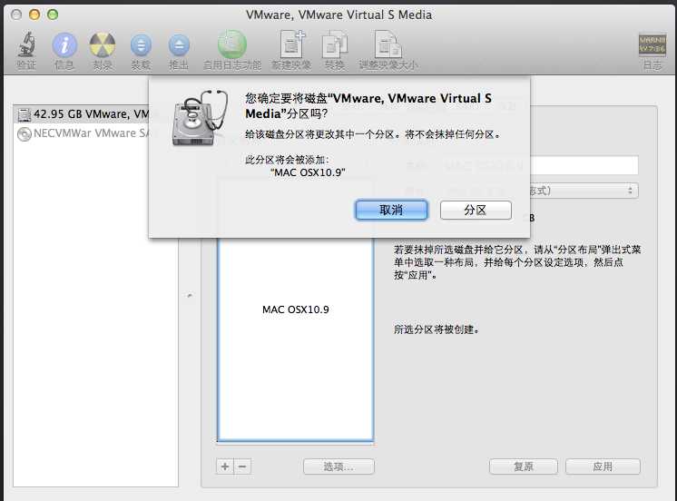Open the format dropdown menu
Image resolution: width=677 pixels, height=501 pixels.
tap(584, 191)
